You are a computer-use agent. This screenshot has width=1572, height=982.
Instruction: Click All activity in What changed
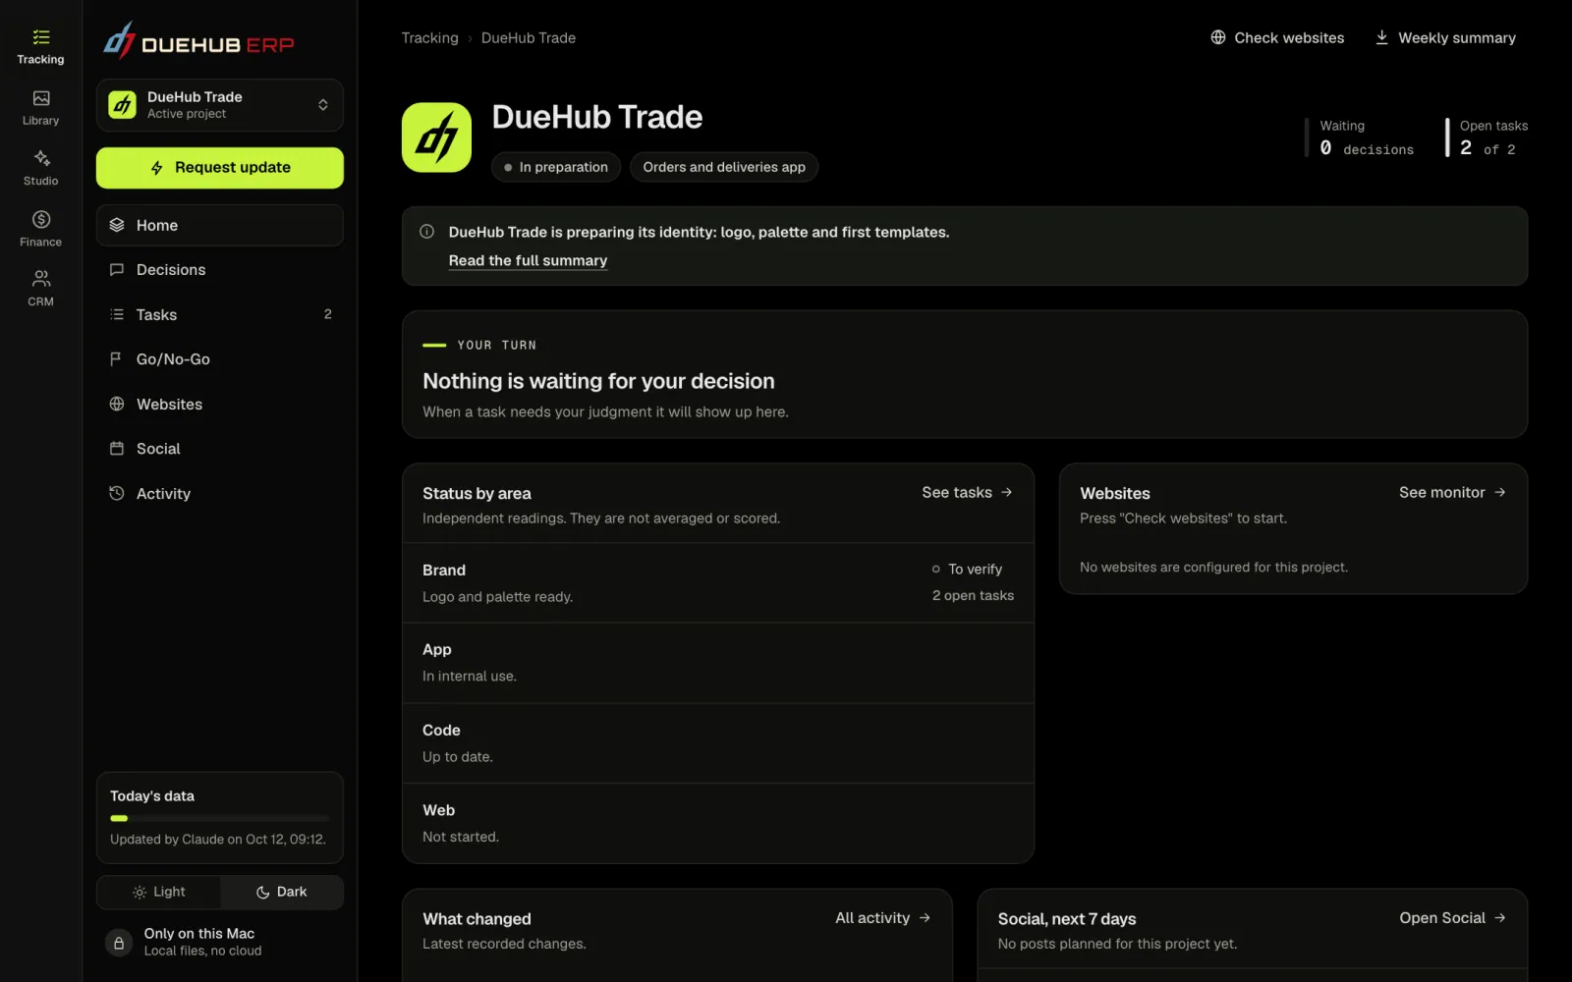click(x=882, y=918)
